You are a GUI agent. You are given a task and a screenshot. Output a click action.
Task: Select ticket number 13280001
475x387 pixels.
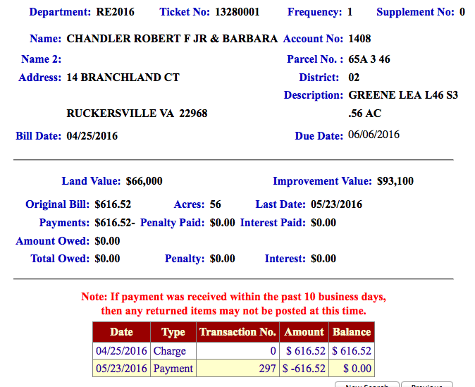(237, 12)
